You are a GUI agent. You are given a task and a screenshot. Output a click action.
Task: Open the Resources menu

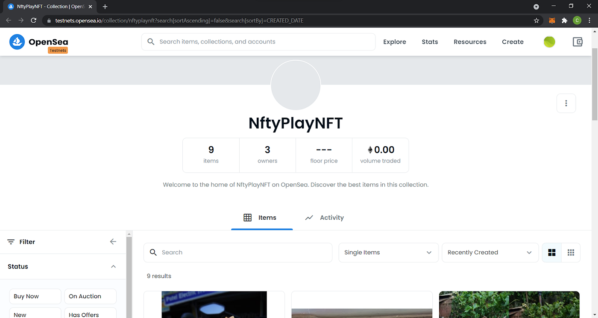tap(470, 42)
